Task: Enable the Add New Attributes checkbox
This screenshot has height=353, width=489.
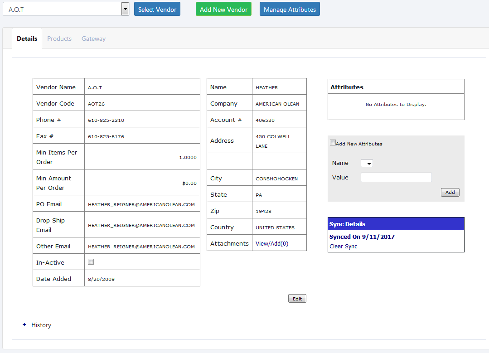Action: [333, 143]
